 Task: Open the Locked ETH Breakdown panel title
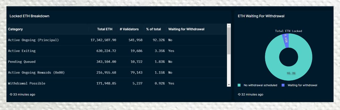point(29,16)
